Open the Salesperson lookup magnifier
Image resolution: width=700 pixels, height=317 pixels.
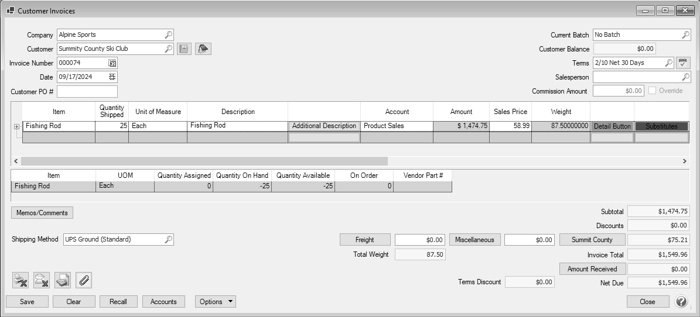click(685, 77)
